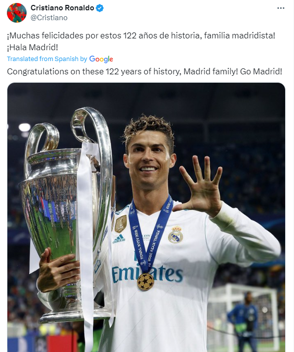This screenshot has width=294, height=352.
Task: Click the gold medal in the photo
Action: point(146,281)
